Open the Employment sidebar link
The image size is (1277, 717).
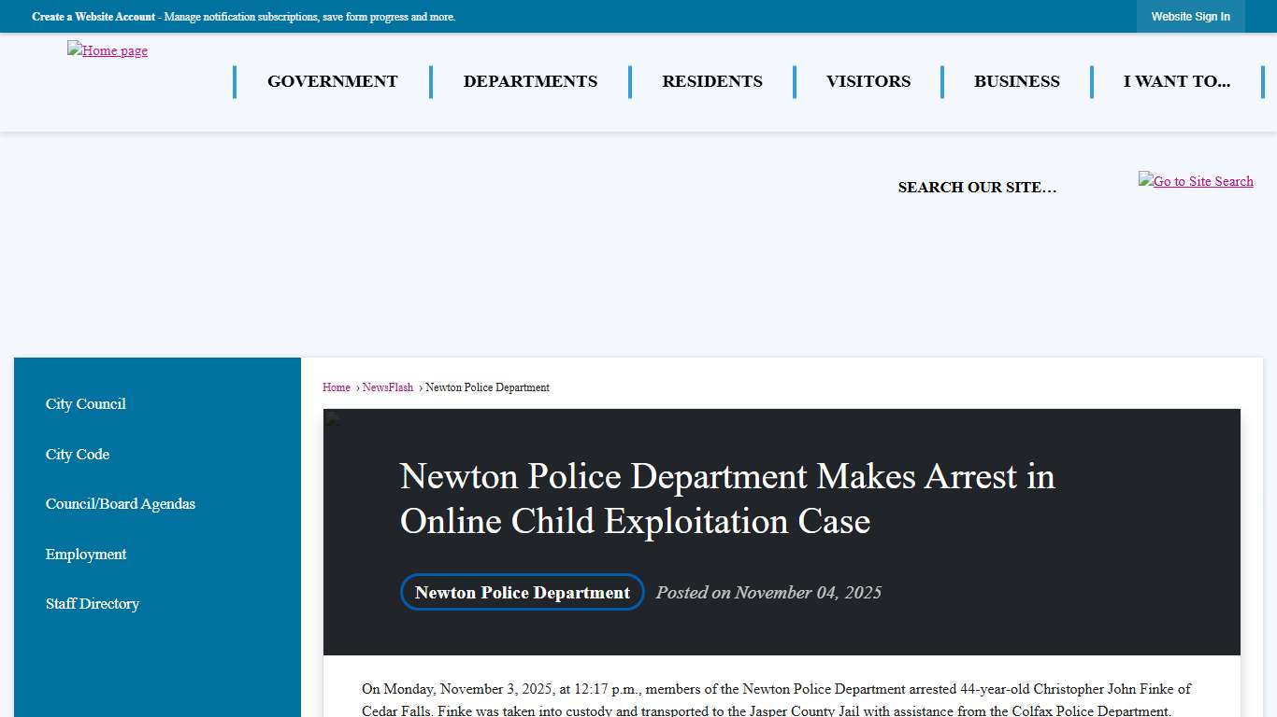[86, 554]
